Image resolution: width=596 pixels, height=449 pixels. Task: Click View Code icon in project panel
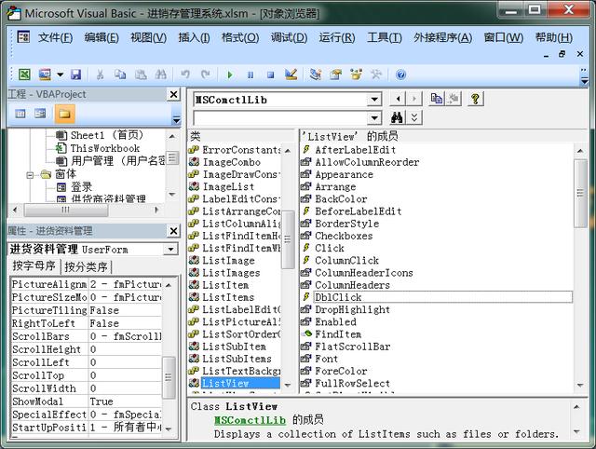coord(20,114)
